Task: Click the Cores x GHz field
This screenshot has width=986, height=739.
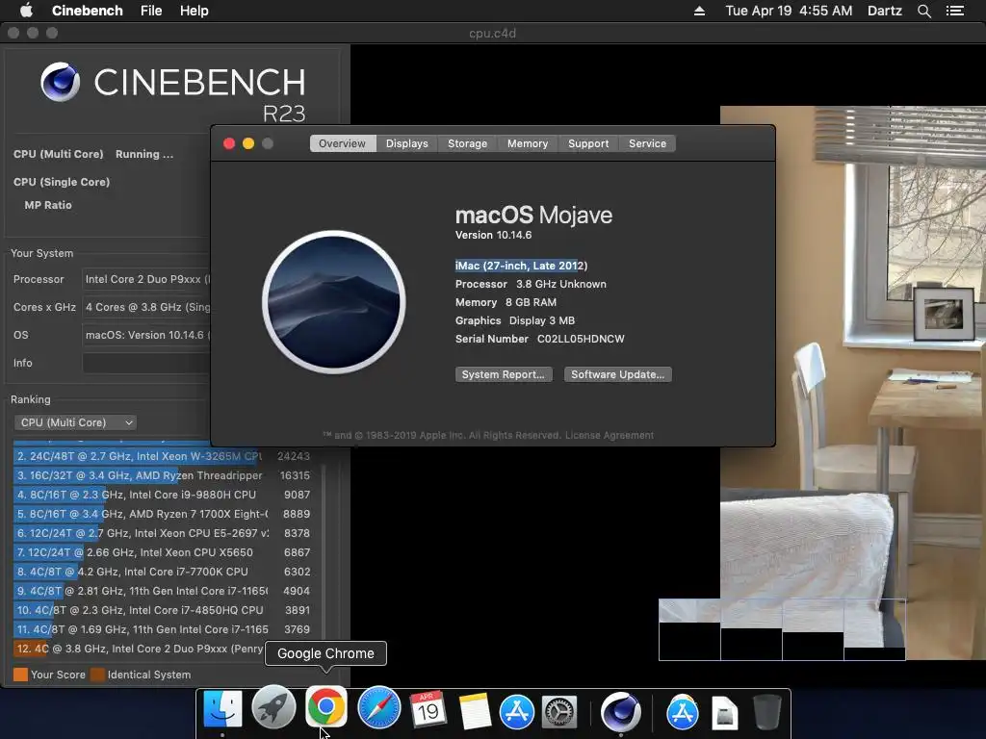Action: [146, 307]
